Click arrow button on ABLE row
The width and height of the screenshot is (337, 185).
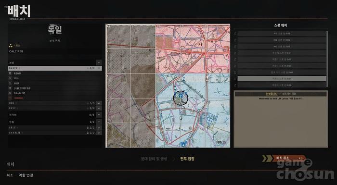coord(99,128)
